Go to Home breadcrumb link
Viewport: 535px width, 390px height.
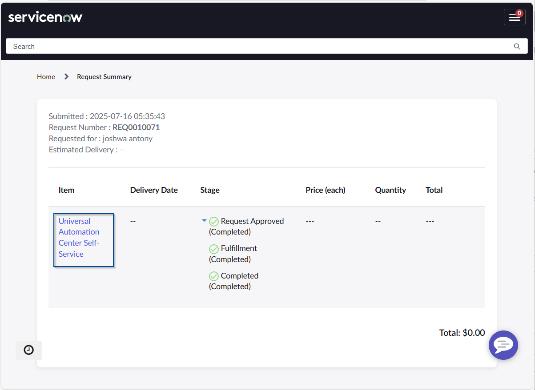[46, 77]
